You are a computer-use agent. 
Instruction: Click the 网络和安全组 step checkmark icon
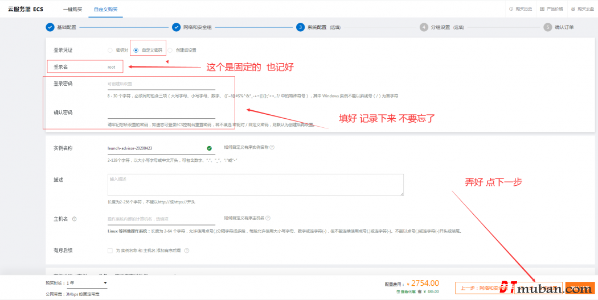pyautogui.click(x=176, y=27)
